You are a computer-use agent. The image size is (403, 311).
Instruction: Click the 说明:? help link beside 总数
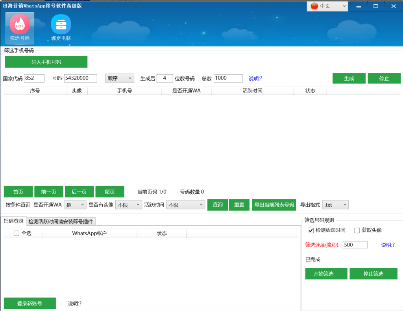[255, 78]
